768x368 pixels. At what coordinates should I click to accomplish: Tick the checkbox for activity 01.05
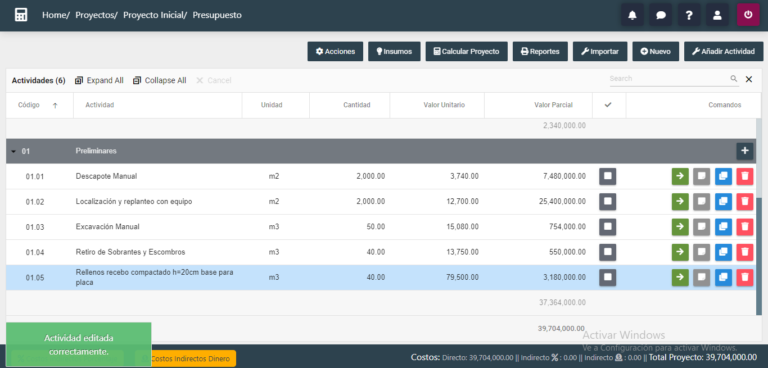(607, 278)
